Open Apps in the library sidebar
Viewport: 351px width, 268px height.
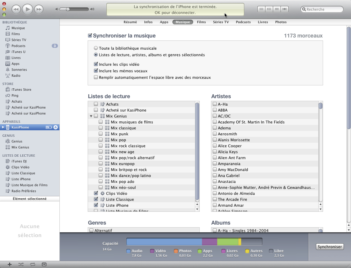[15, 64]
